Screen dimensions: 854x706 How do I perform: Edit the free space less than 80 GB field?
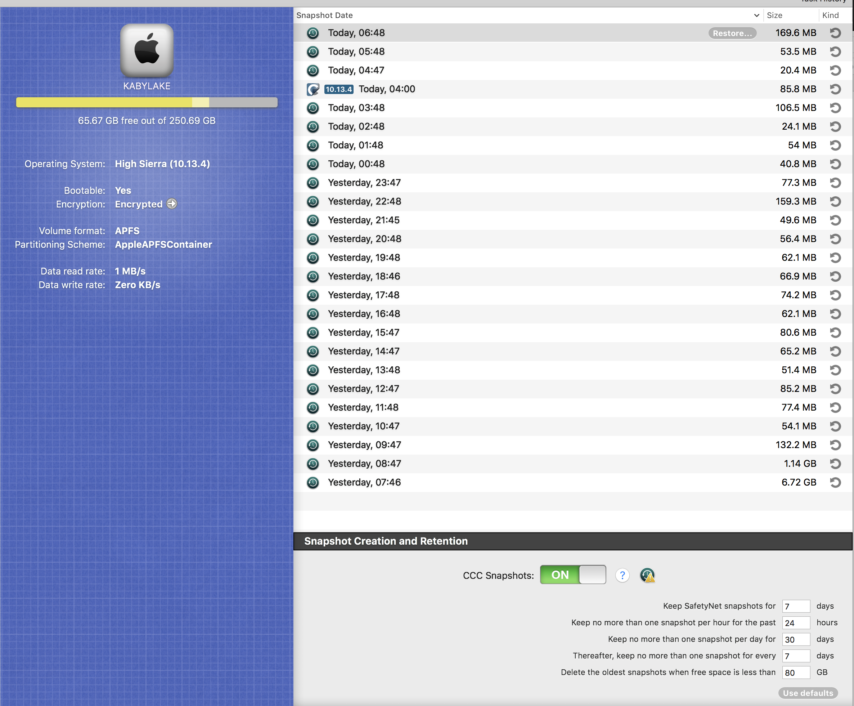pos(796,673)
